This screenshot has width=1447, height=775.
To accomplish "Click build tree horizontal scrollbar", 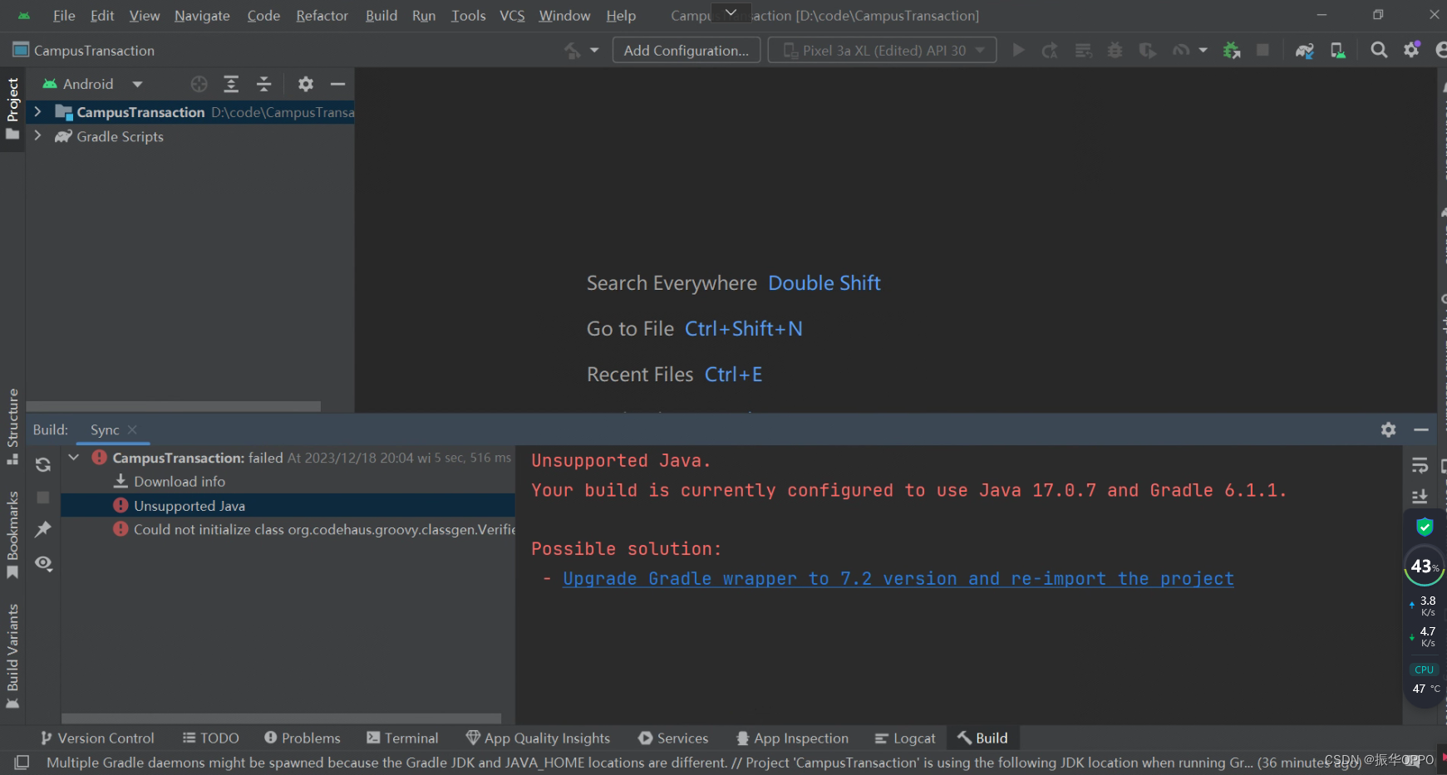I will point(281,719).
